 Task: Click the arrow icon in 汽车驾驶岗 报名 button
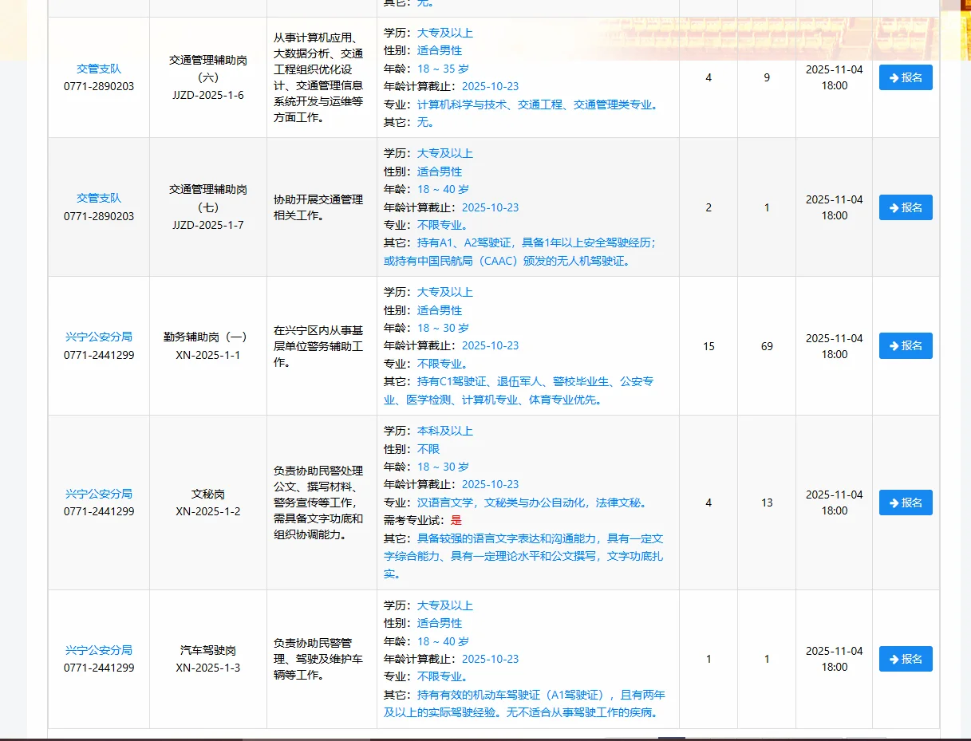892,659
